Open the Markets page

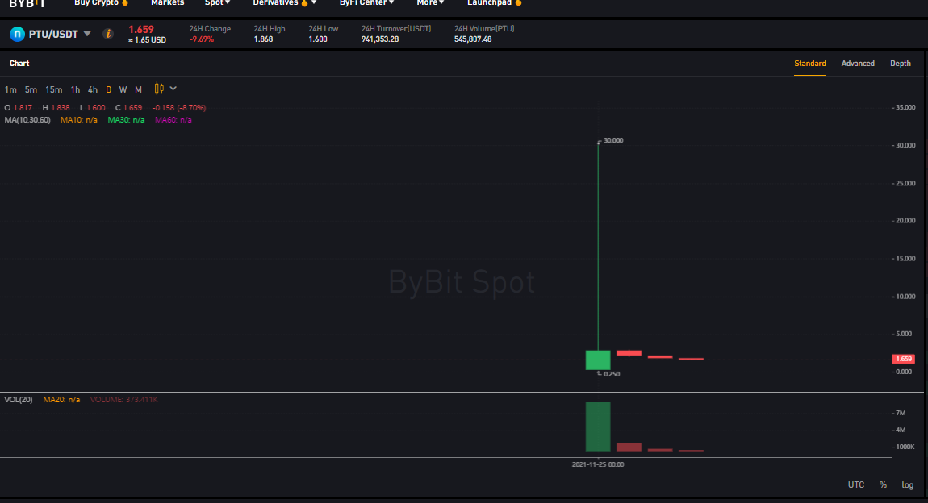(168, 3)
